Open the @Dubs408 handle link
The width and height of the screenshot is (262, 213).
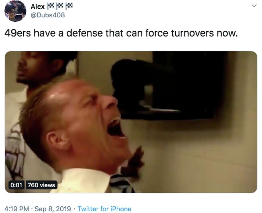tap(48, 15)
